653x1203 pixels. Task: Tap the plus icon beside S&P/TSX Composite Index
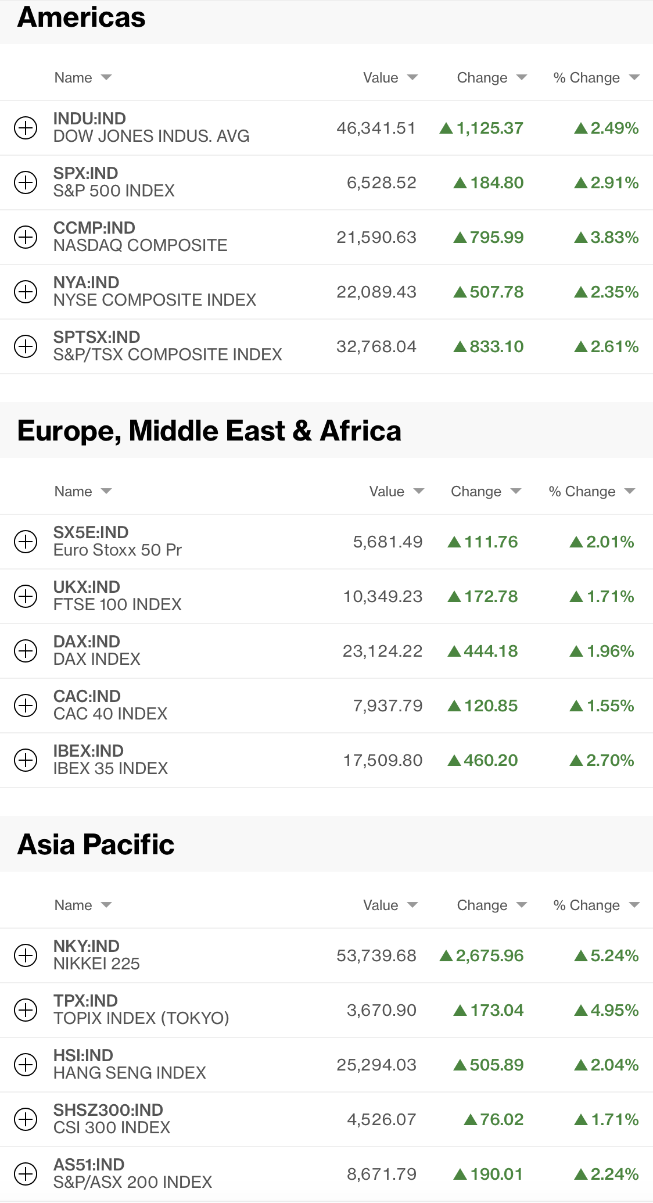coord(26,346)
